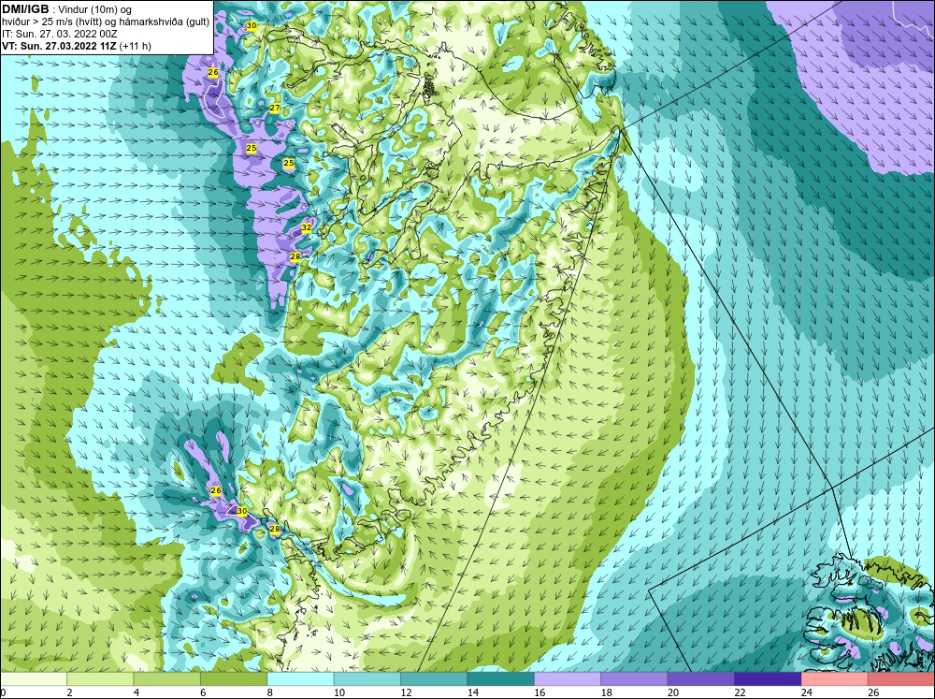Click the scale tick label 8

point(270,692)
